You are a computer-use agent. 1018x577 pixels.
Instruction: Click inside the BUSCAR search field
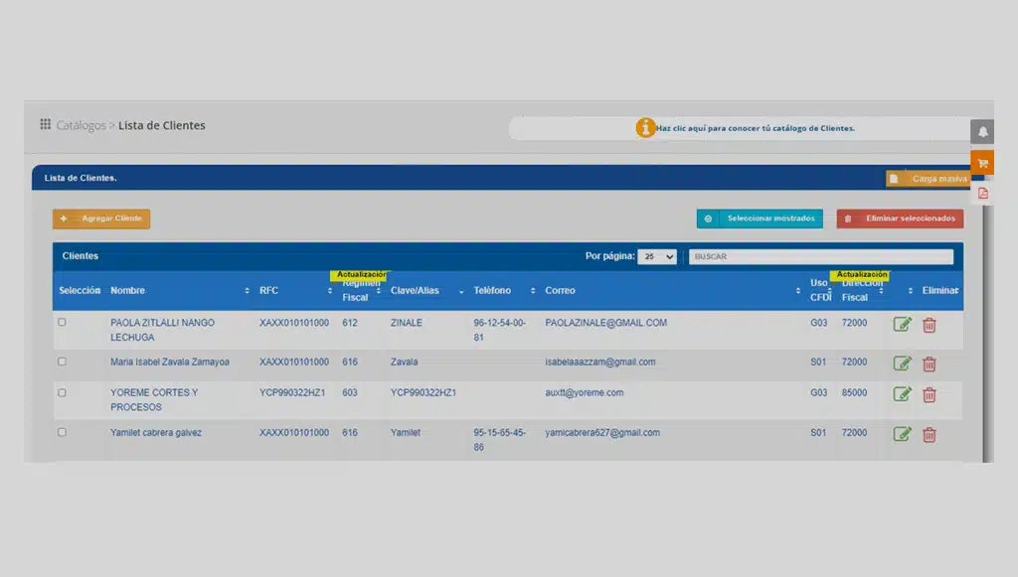(x=820, y=256)
